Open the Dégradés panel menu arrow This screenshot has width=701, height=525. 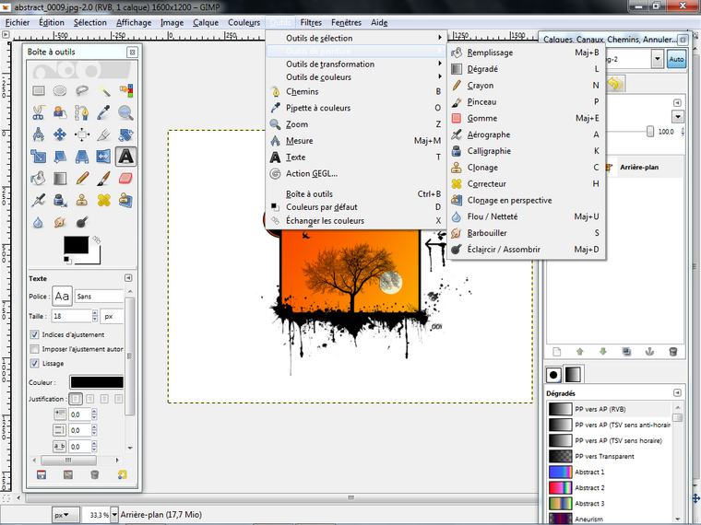(677, 393)
